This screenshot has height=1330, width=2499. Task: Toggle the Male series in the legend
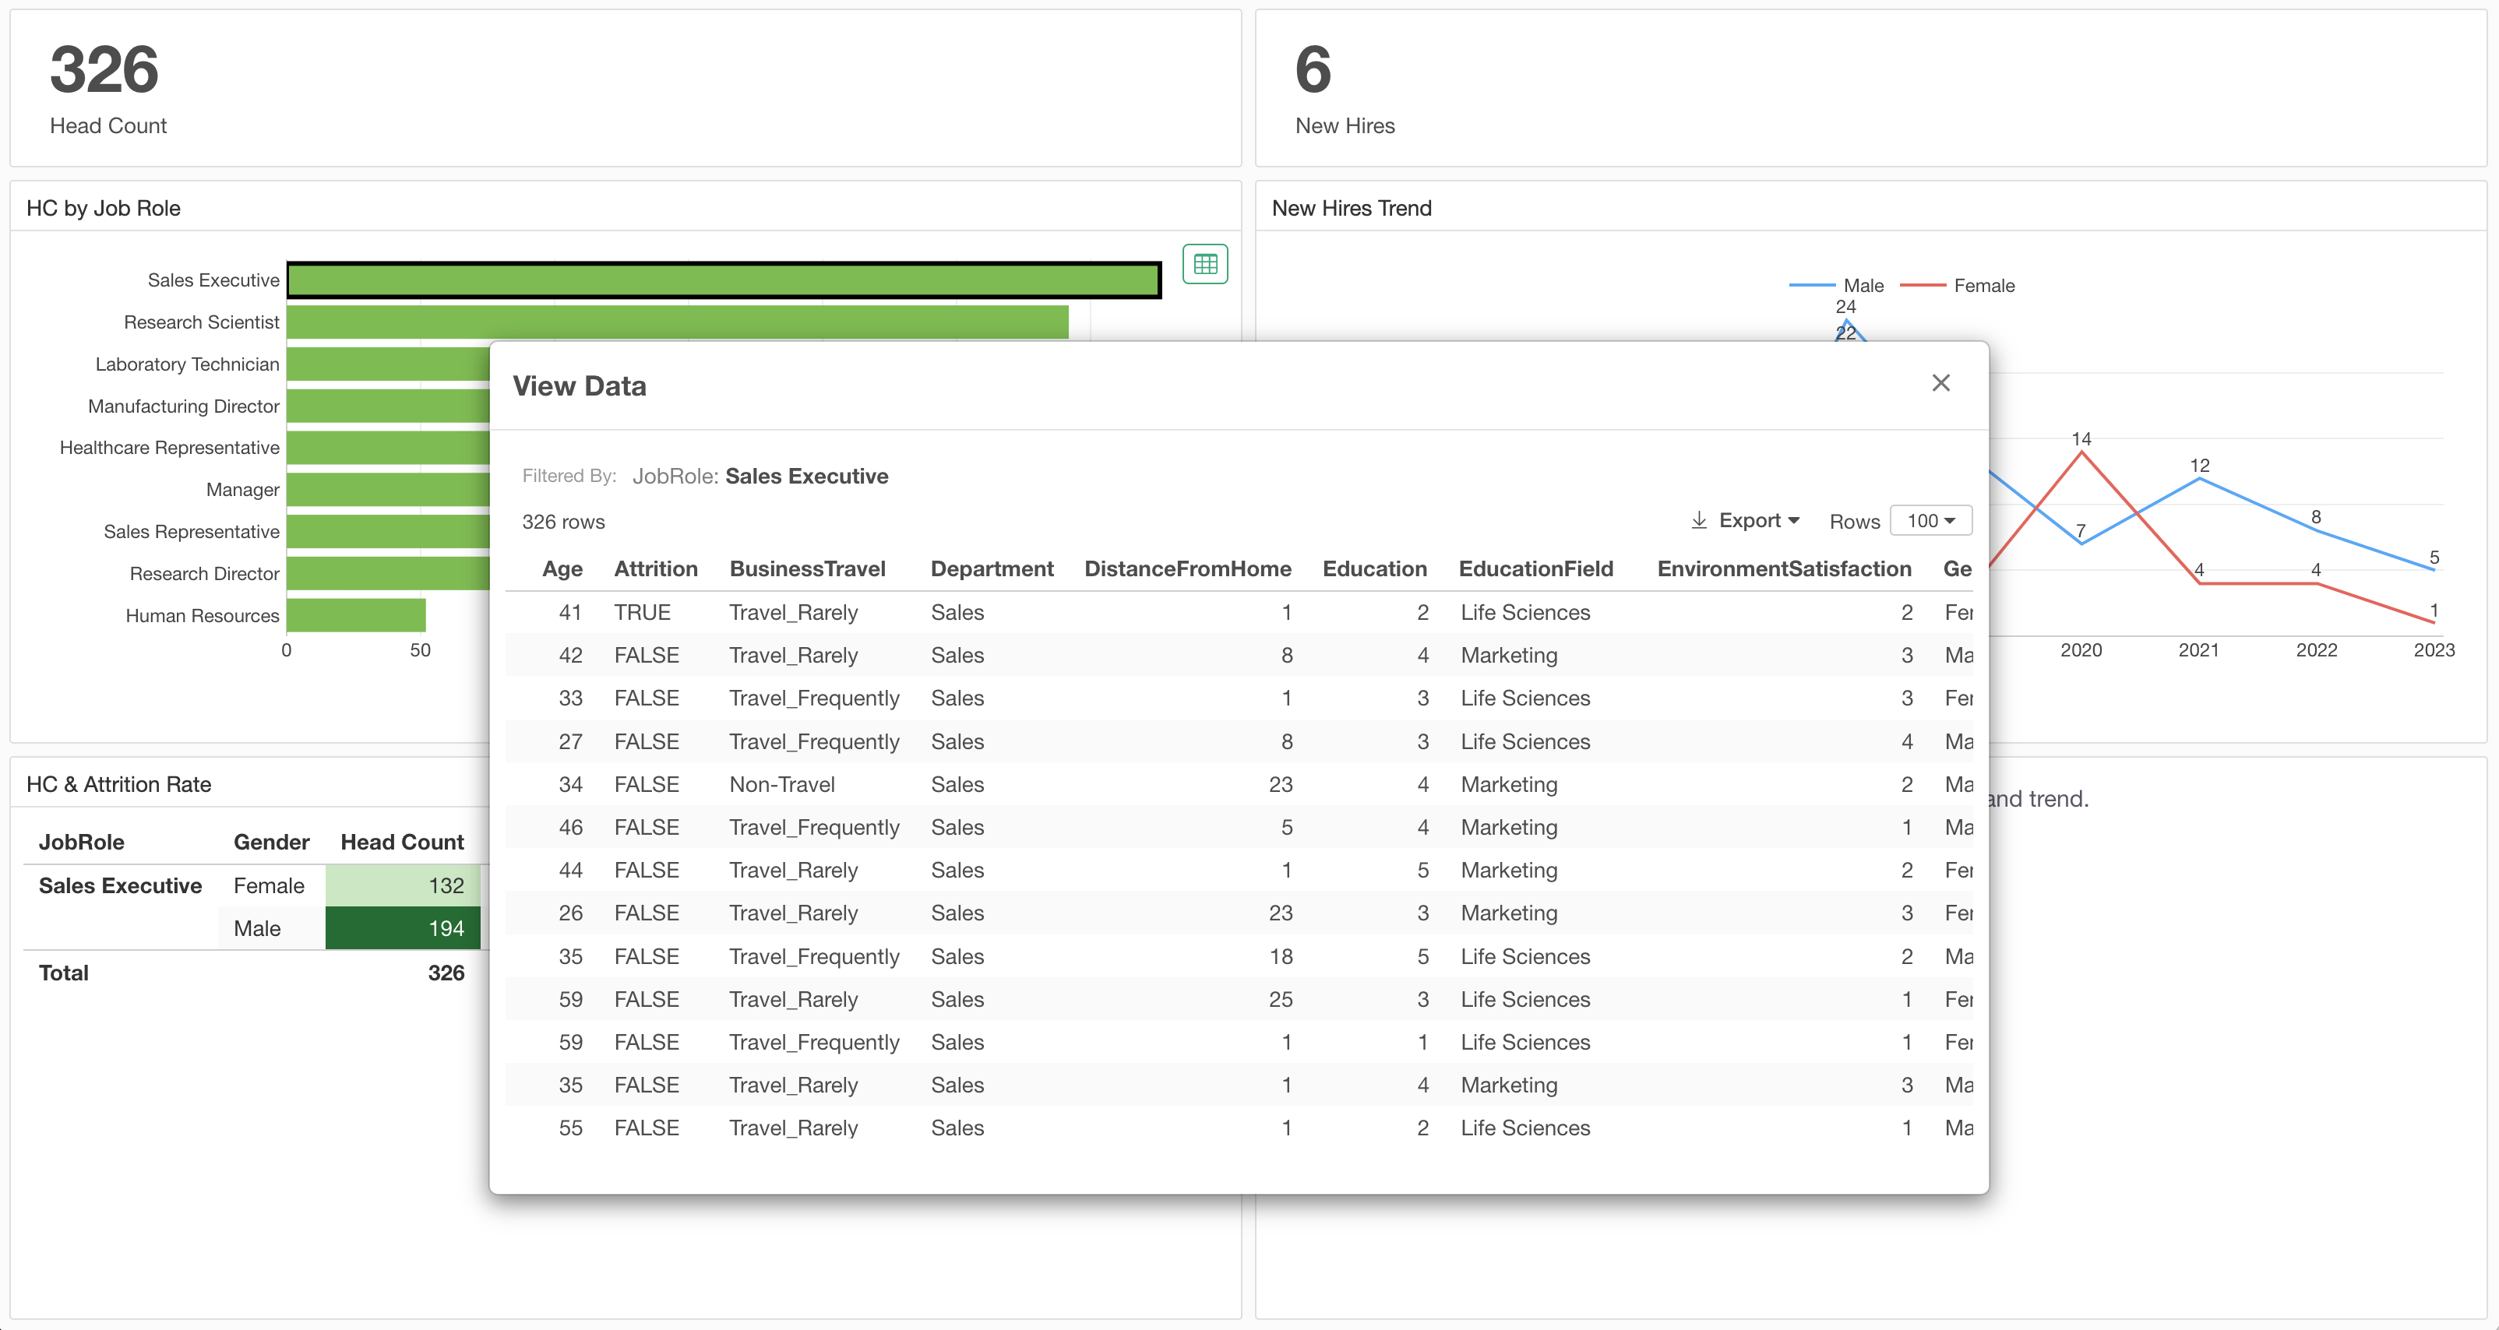1836,286
